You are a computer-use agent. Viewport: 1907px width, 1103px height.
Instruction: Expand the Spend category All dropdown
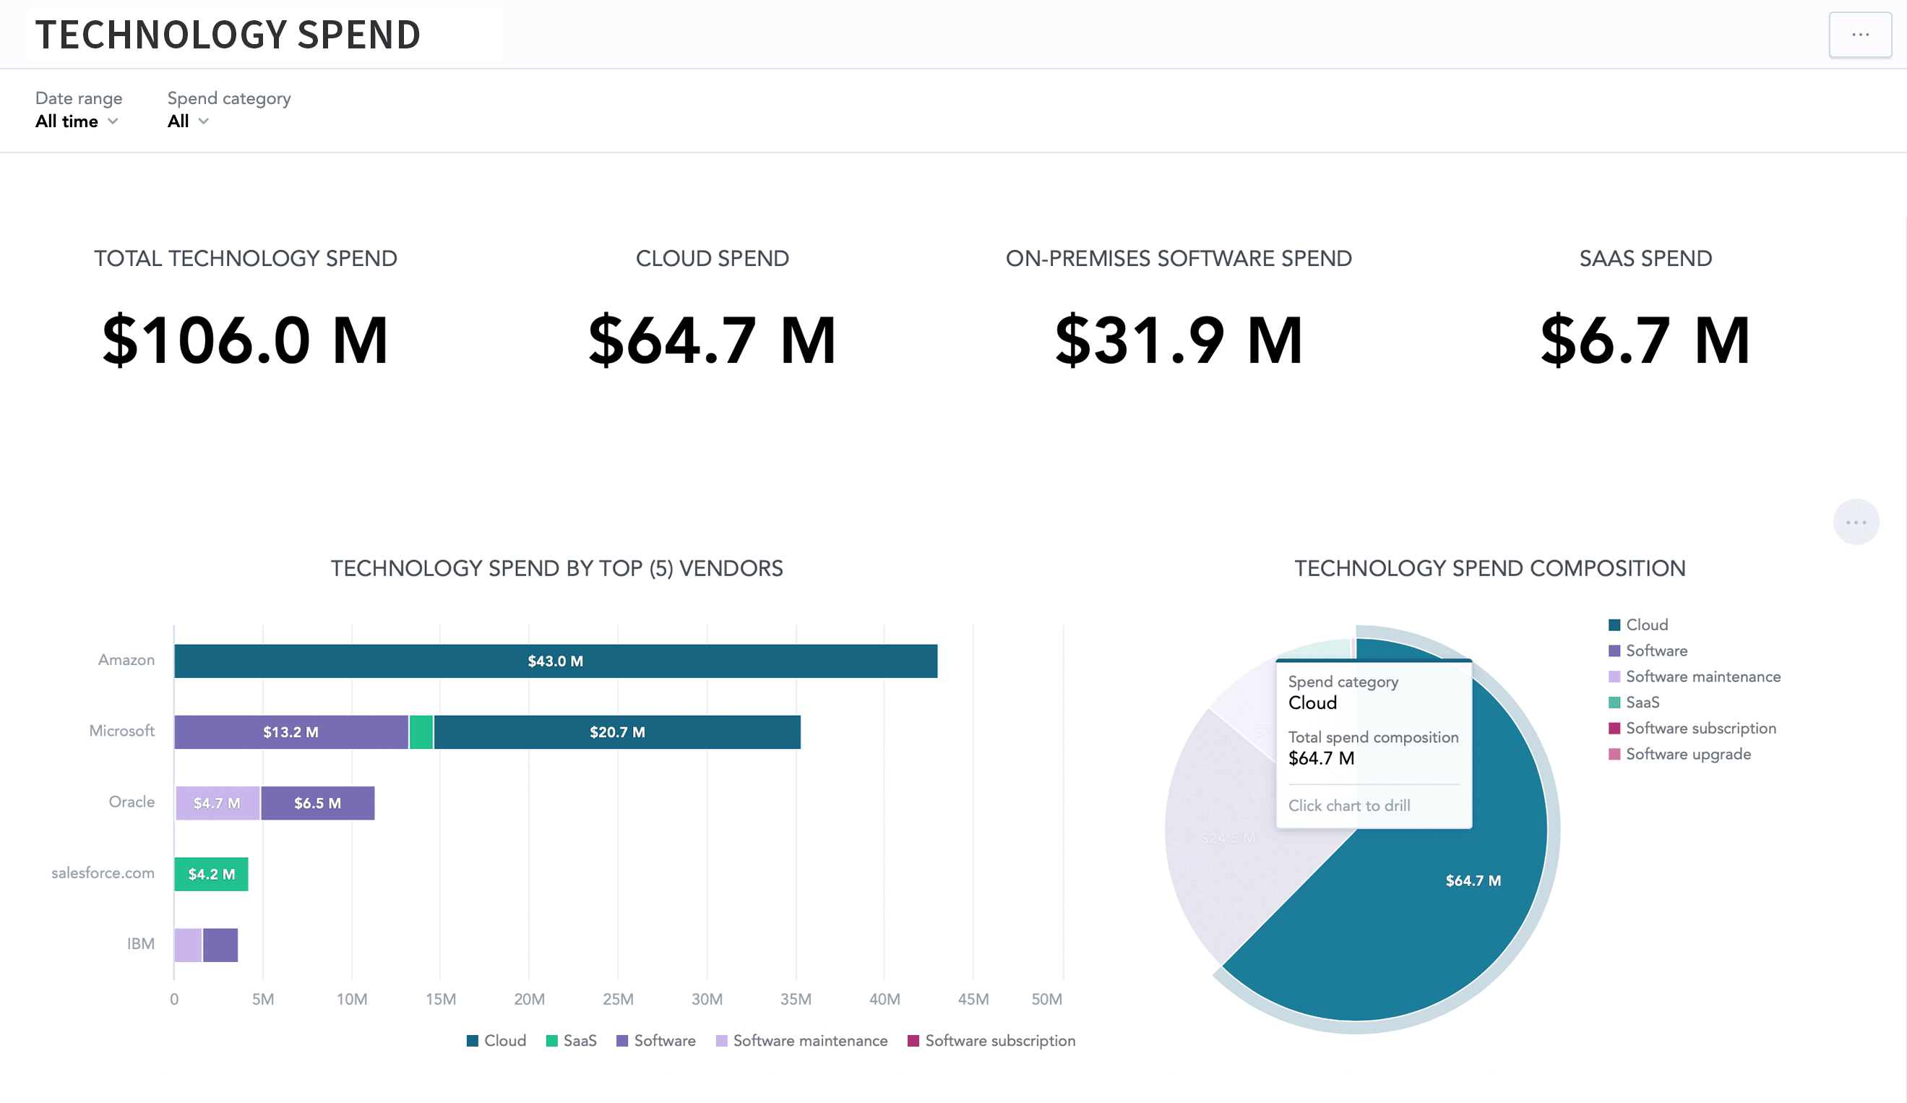187,121
